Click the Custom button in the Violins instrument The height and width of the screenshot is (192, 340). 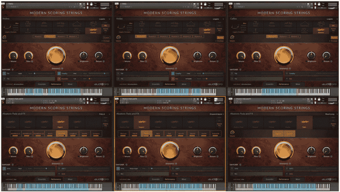coord(106,38)
